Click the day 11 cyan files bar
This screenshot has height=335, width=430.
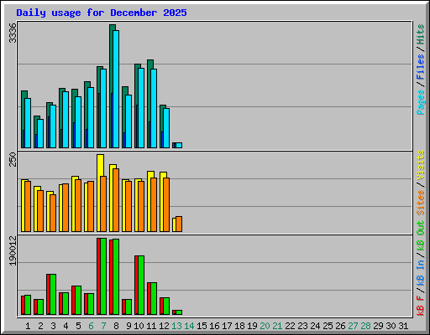[154, 108]
